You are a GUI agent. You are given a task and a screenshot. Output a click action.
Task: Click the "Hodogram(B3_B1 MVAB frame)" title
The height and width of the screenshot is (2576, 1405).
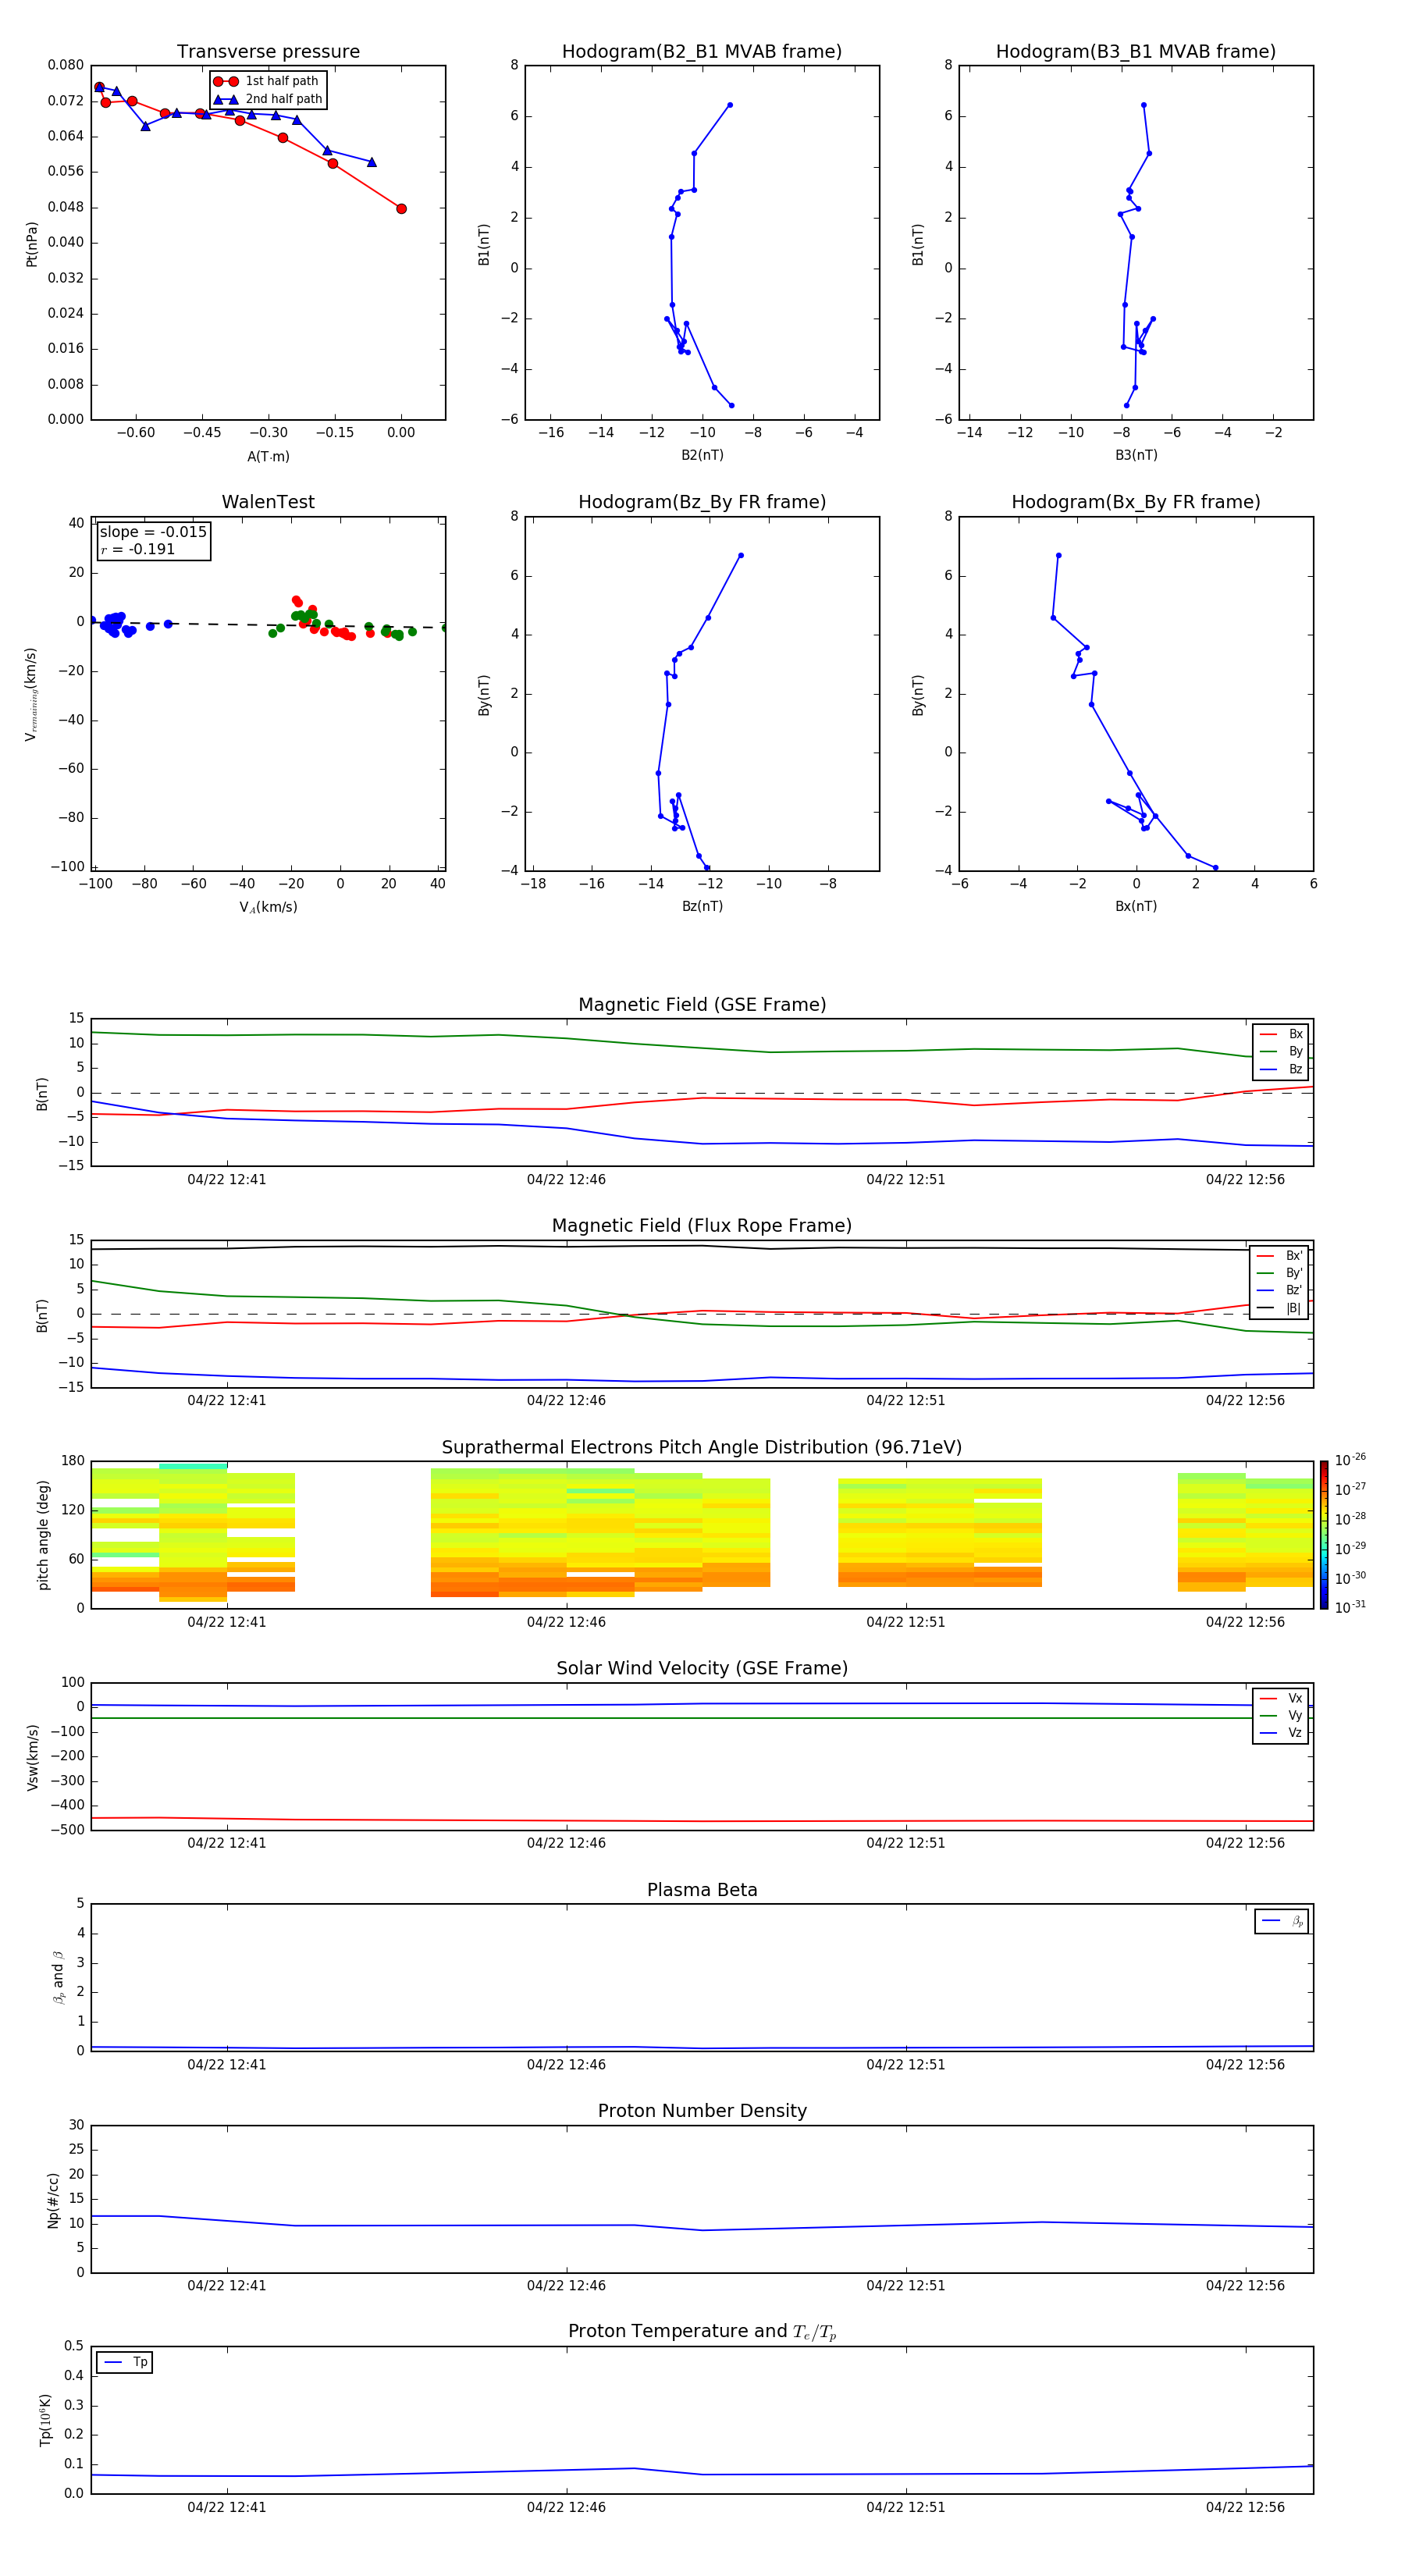(1136, 52)
